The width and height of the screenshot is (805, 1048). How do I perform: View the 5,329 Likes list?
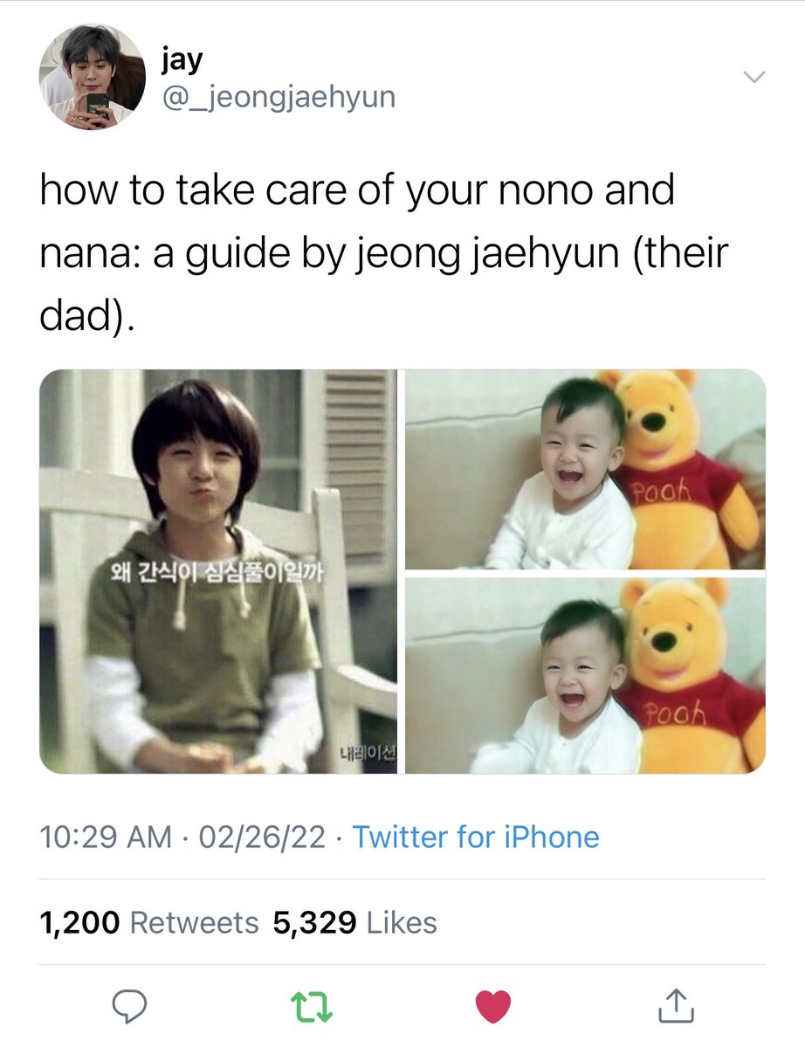coord(355,922)
